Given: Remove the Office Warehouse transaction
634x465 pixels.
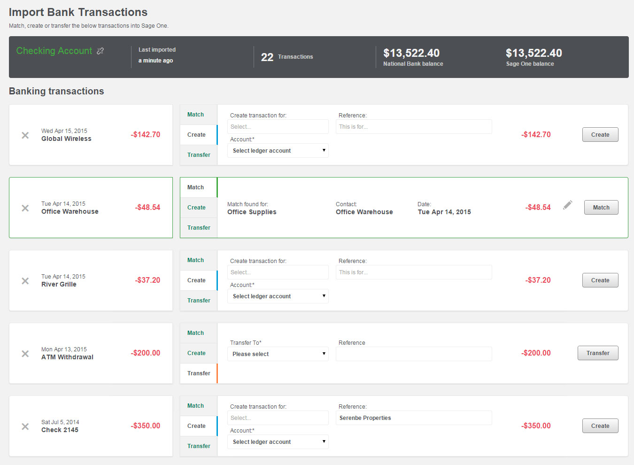Looking at the screenshot, I should click(x=25, y=208).
